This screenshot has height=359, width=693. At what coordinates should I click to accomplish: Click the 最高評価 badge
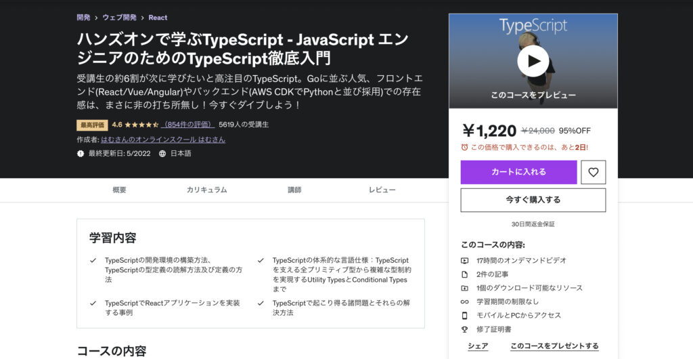[92, 125]
